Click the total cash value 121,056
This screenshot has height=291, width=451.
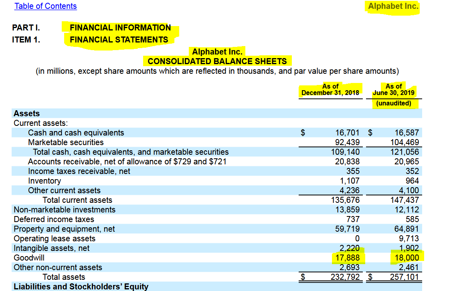click(404, 152)
